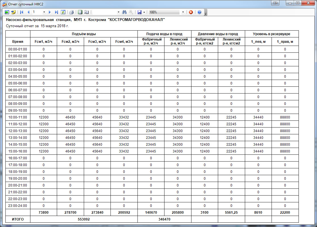Click the "Фабричный р-н, м3/ч" column header
The image size is (317, 227).
point(151,42)
